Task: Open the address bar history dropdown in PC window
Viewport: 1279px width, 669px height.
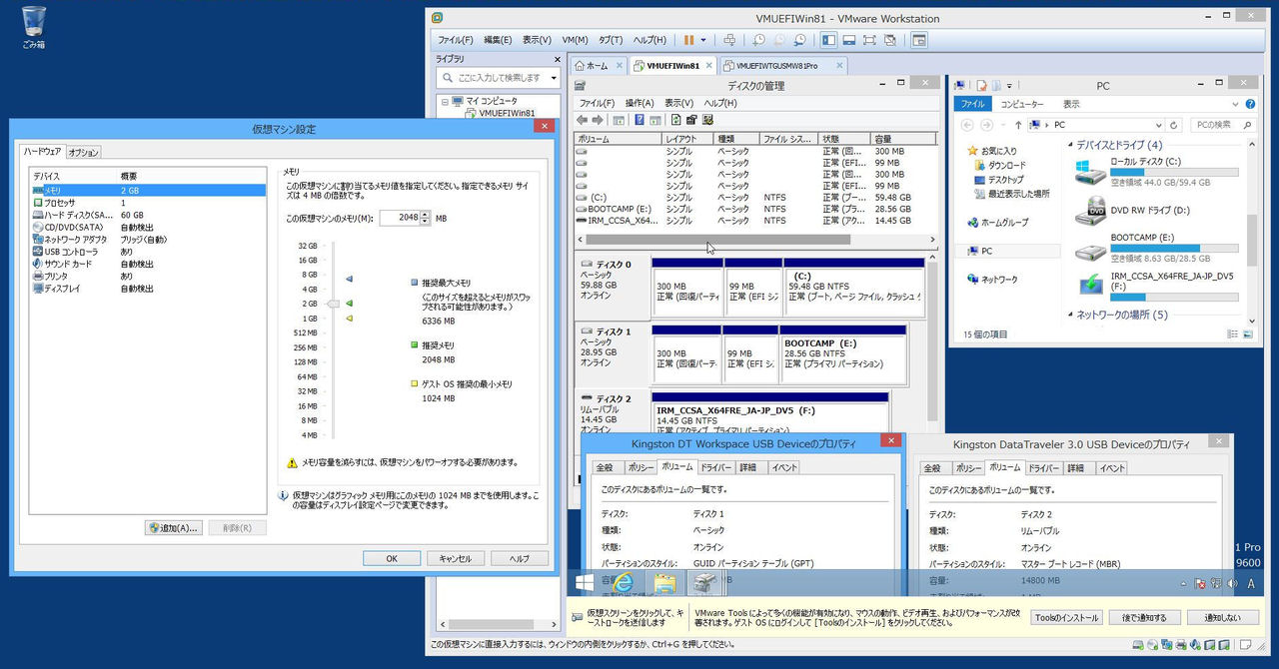Action: (1160, 125)
